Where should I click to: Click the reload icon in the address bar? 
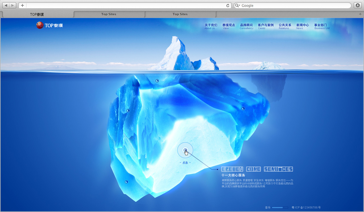click(227, 5)
